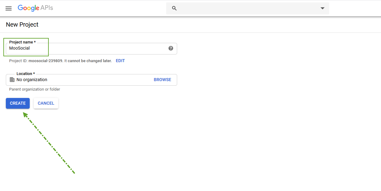The width and height of the screenshot is (381, 191).
Task: Click the project ID text moosocial-239809
Action: coord(46,61)
